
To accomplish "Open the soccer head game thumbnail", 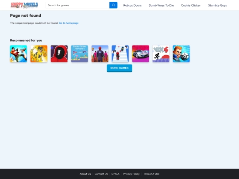I will coord(181,53).
